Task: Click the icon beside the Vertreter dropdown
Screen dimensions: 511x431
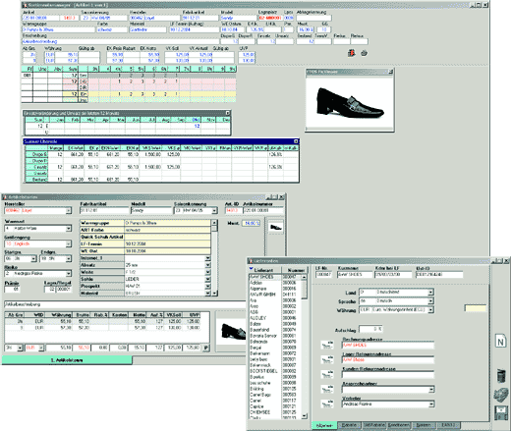Action: (x=327, y=404)
